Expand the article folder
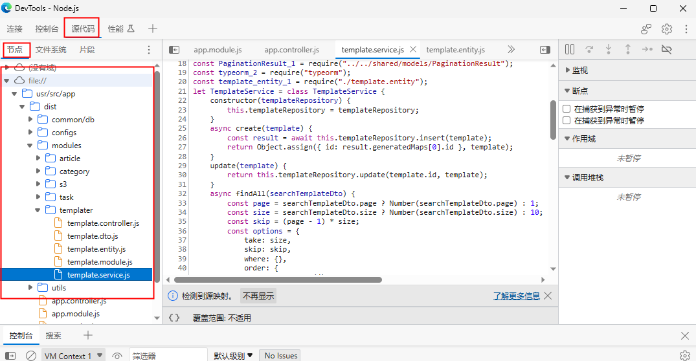 point(38,159)
